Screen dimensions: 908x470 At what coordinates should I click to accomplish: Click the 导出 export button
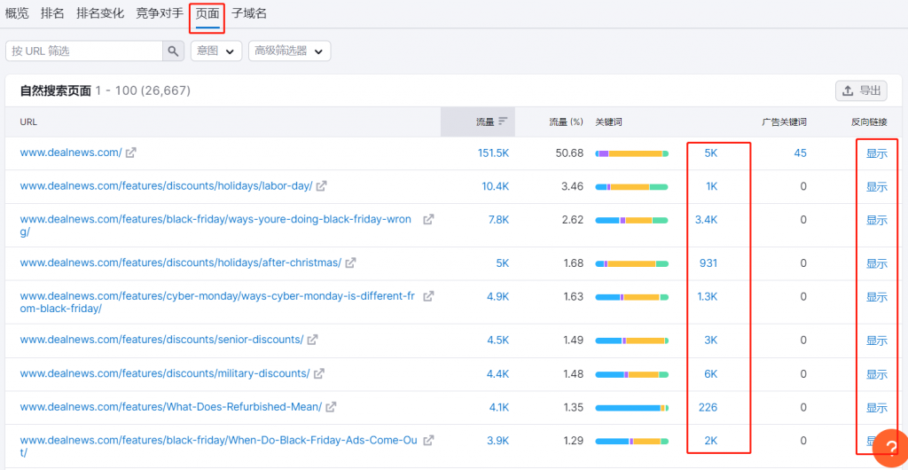pyautogui.click(x=861, y=90)
